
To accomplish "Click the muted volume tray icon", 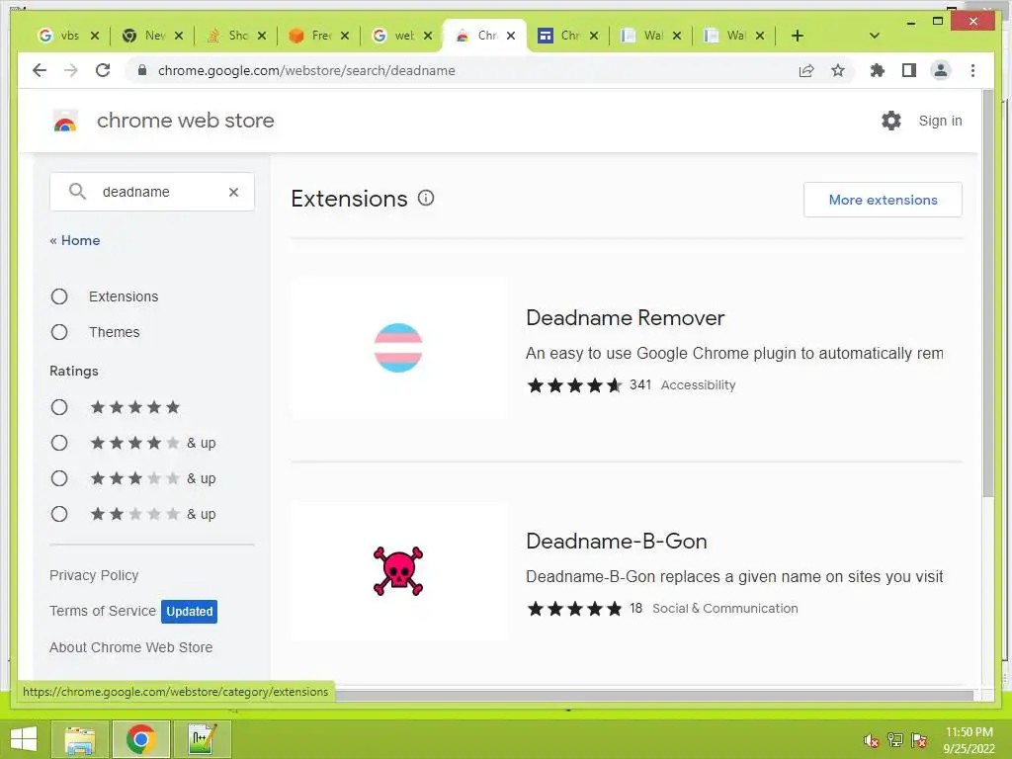I will (x=872, y=740).
